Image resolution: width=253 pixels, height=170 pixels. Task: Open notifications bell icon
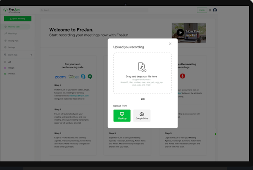[210, 10]
